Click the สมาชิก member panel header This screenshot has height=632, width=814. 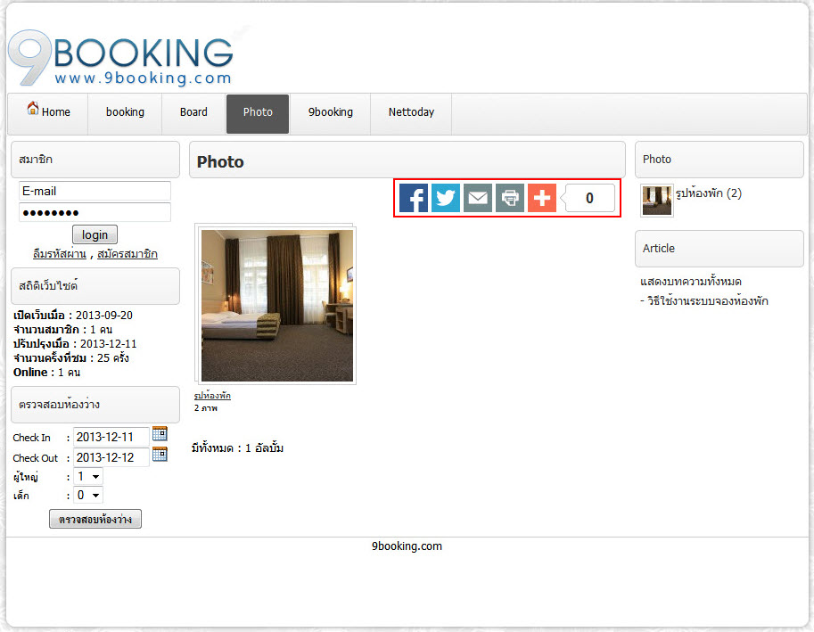(x=95, y=160)
